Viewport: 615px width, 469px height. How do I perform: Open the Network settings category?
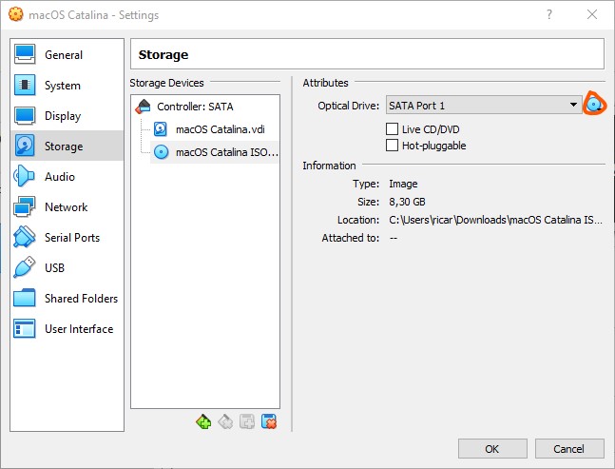(67, 206)
